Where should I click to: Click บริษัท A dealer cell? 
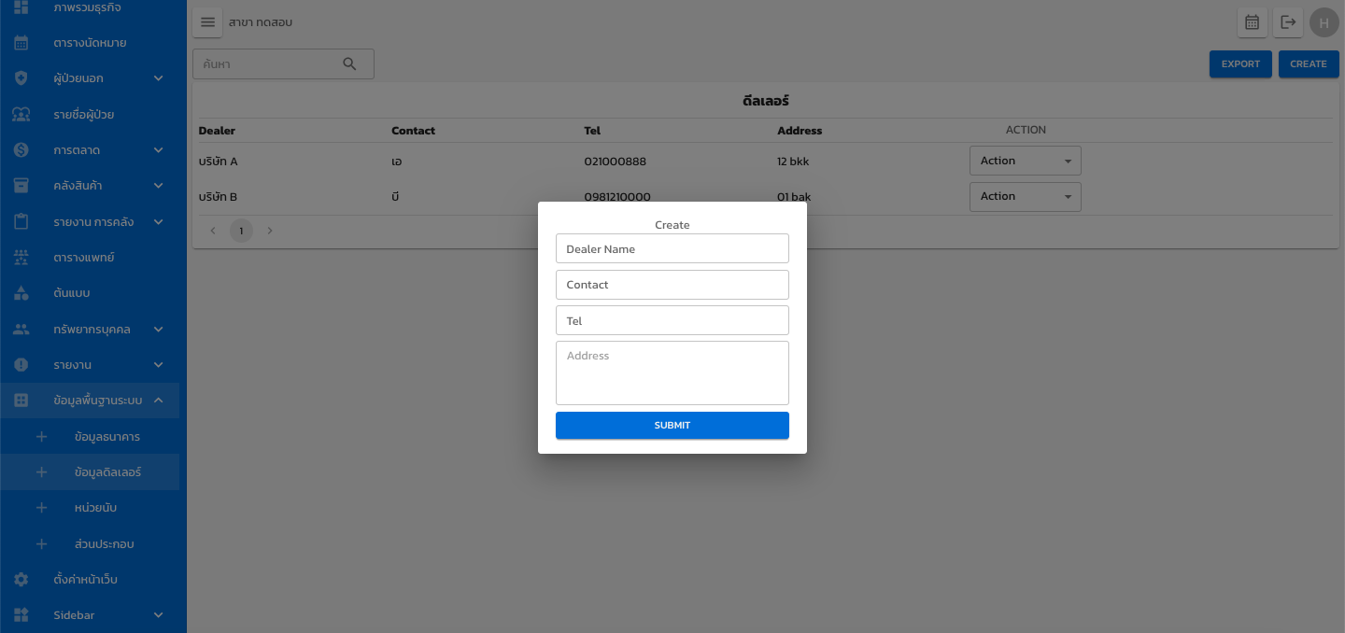pos(219,162)
